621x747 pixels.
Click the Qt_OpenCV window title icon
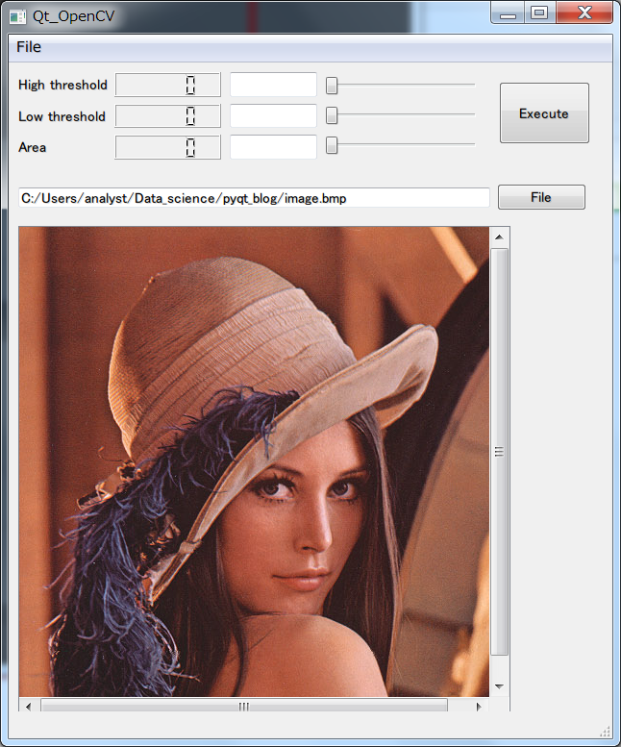pos(17,16)
